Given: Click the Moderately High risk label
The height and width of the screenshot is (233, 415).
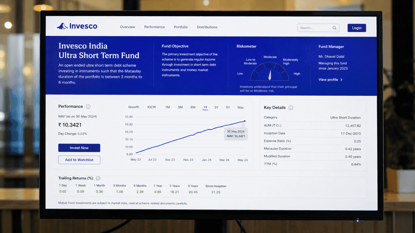Looking at the screenshot, I should 290,61.
